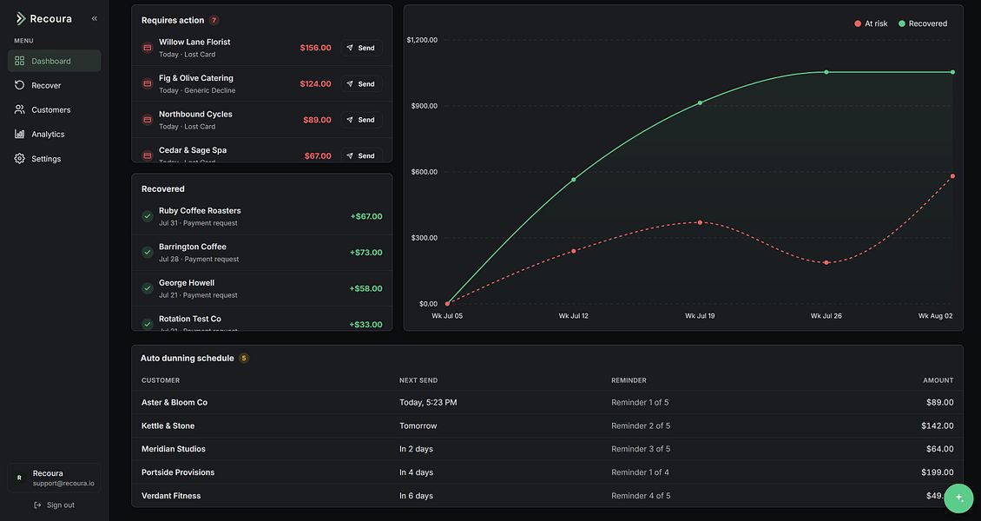Toggle the Recovered legend series
The height and width of the screenshot is (521, 981).
click(x=923, y=23)
